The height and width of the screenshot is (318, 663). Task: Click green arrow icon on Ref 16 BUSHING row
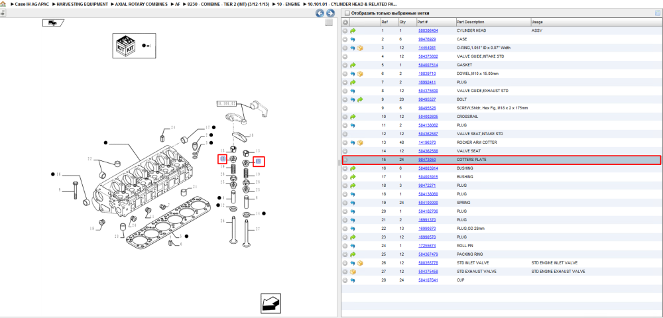[353, 168]
